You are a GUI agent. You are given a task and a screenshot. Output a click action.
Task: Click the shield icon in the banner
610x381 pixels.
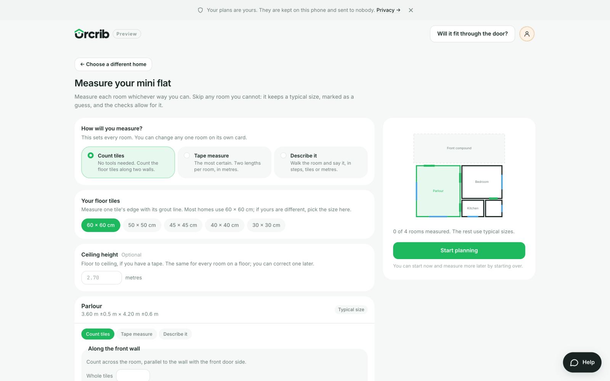pyautogui.click(x=200, y=10)
